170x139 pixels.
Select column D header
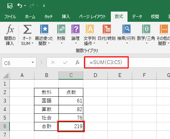point(96,75)
